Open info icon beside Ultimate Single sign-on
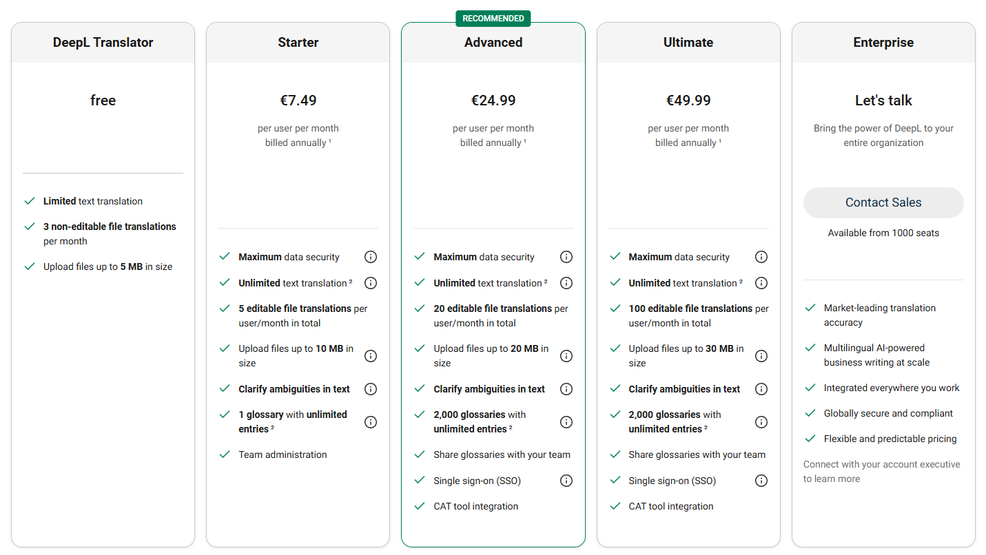The height and width of the screenshot is (555, 986). point(761,481)
